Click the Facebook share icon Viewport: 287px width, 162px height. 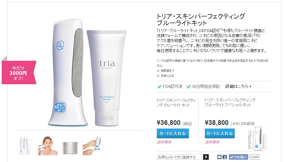coord(225,157)
